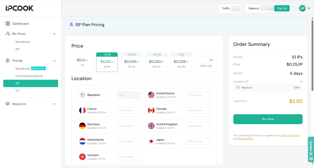Viewport: 314px width, 168px height.
Task: Select the $0.243/IP 100 IPs plan
Action: 156,62
